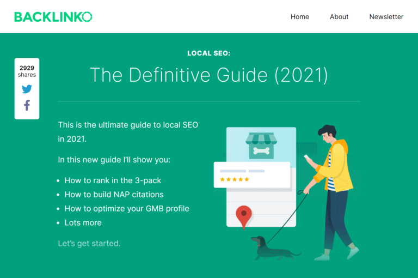The height and width of the screenshot is (278, 418).
Task: Click the dachshund dog illustration
Action: click(x=275, y=249)
